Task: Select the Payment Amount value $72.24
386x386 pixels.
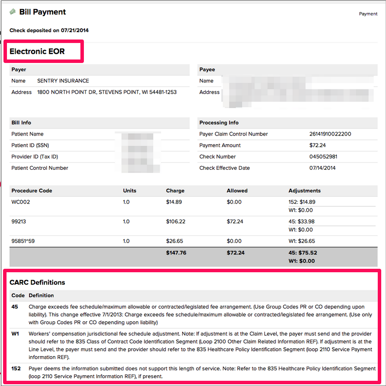Action: pos(317,145)
